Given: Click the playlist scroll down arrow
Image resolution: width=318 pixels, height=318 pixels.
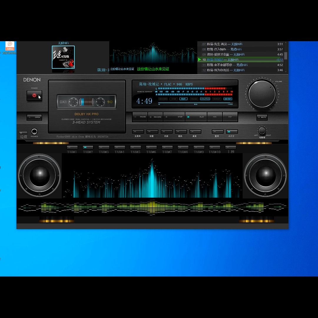Looking at the screenshot, I should (286, 71).
